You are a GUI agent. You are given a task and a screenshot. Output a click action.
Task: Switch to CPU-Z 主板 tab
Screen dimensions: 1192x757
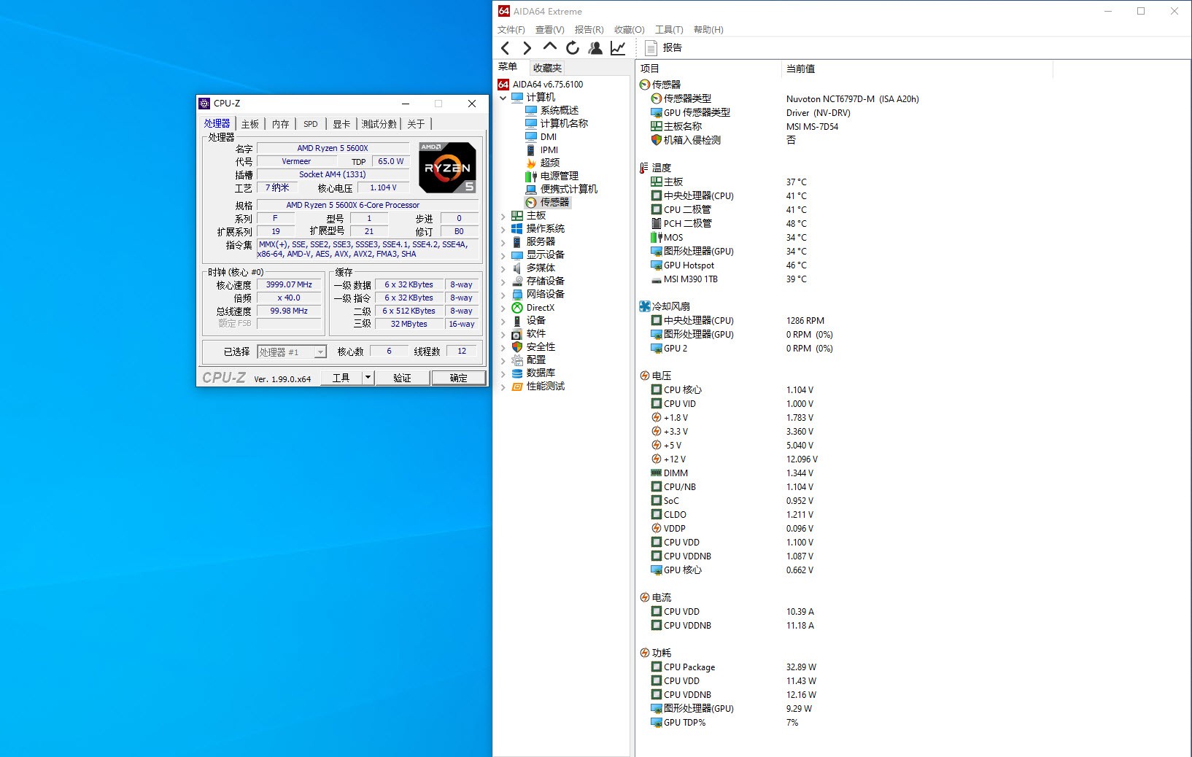click(250, 124)
